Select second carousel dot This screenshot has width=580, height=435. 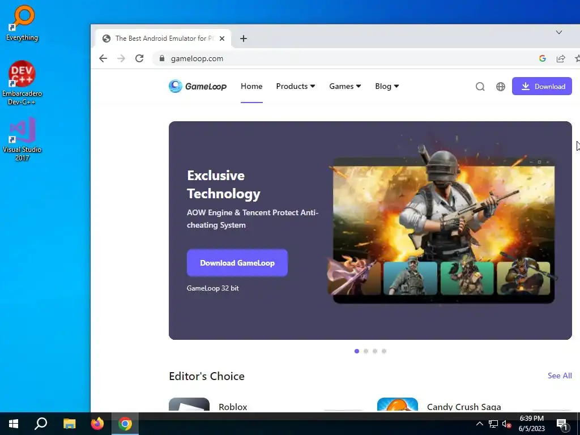pos(366,351)
